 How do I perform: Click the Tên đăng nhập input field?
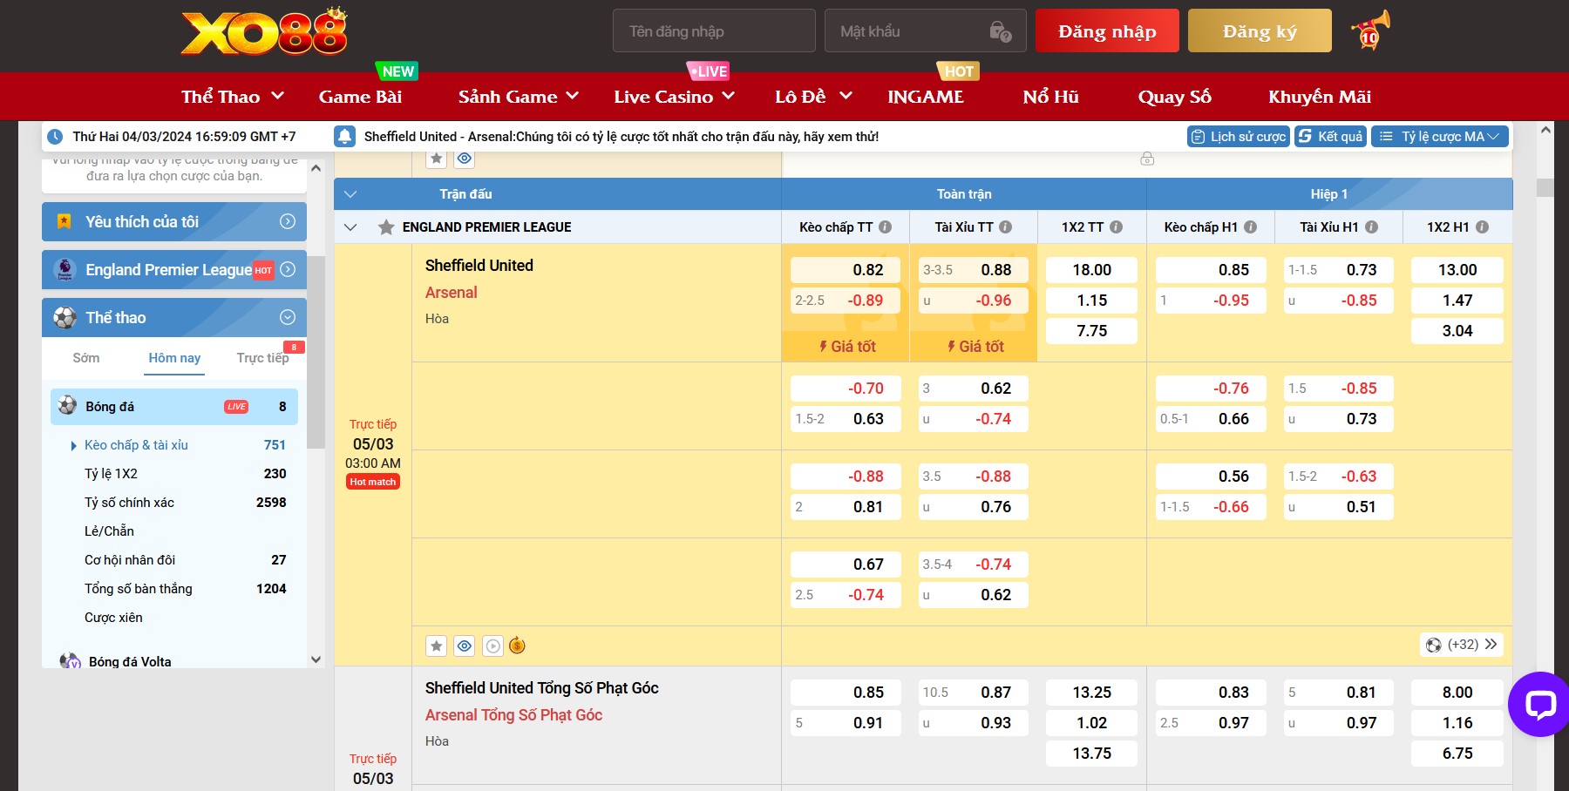713,31
